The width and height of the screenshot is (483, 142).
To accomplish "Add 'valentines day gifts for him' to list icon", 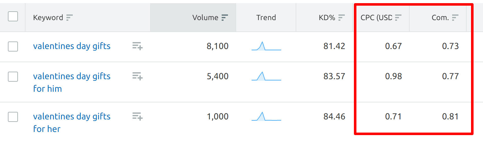I will point(138,76).
